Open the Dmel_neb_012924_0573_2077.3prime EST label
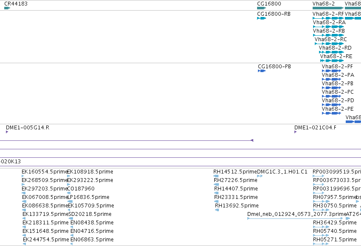 tap(297, 214)
